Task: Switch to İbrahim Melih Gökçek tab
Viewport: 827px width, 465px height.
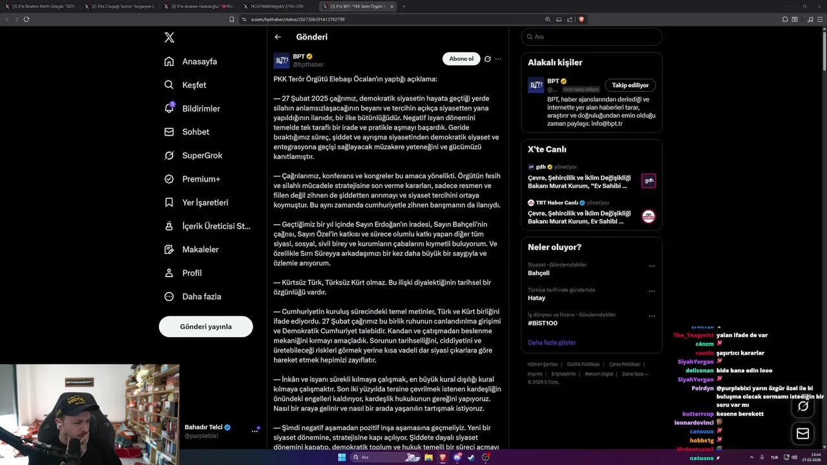Action: 40,6
